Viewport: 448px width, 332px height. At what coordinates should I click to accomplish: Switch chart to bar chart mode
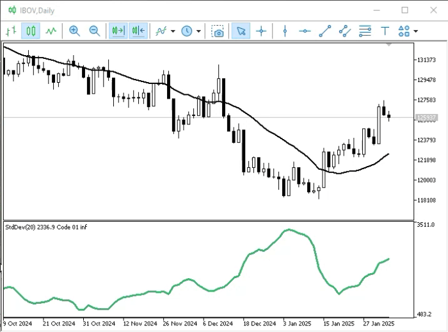coord(11,31)
